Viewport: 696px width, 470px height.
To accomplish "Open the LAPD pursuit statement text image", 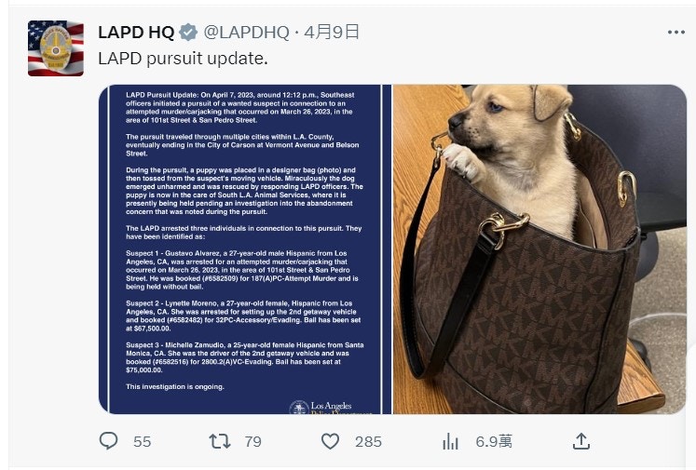I will pyautogui.click(x=245, y=249).
